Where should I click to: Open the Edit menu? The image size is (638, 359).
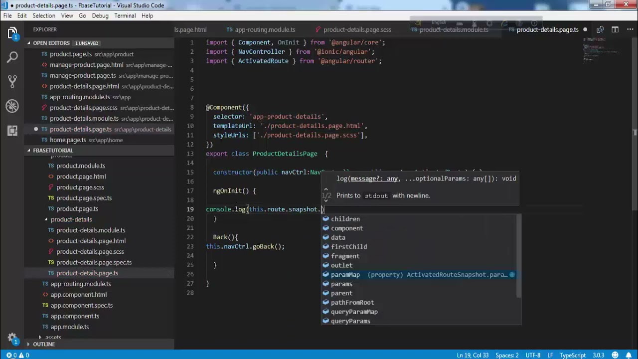pyautogui.click(x=22, y=16)
